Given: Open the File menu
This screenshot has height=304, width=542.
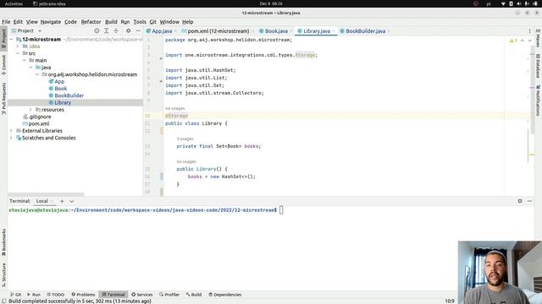Looking at the screenshot, I should pos(6,22).
